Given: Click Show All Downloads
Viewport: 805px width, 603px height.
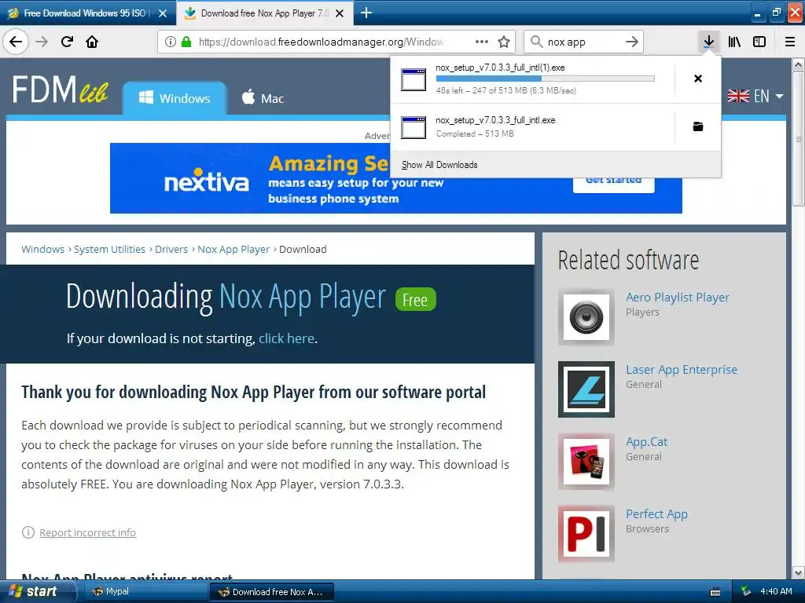Looking at the screenshot, I should [439, 165].
